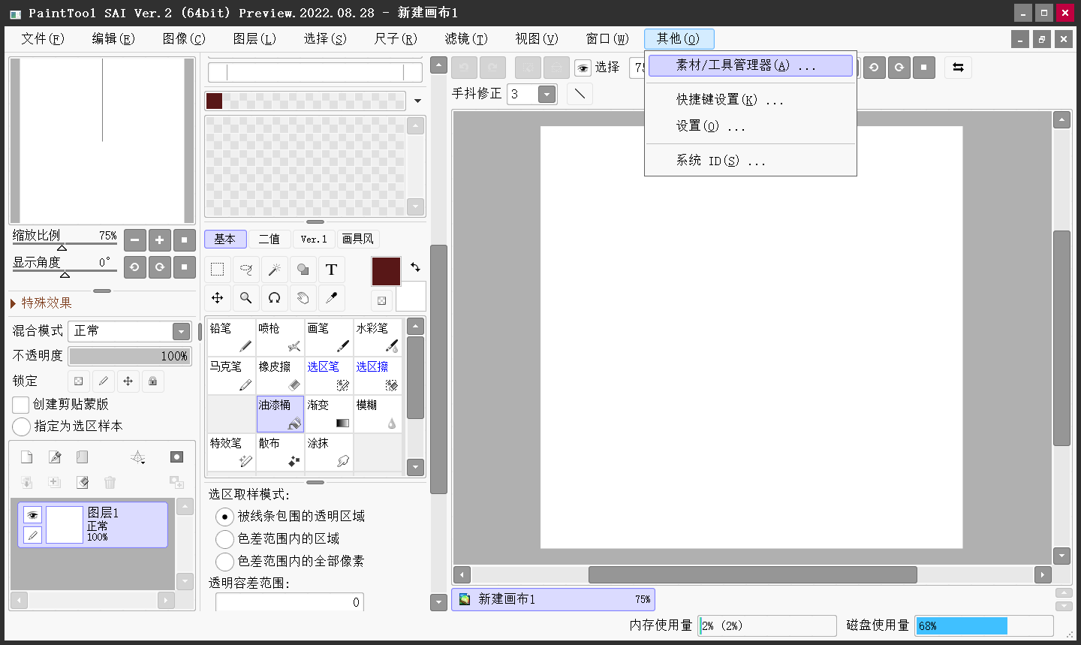Screen dimensions: 1081x645
Task: Select 被线条包围的透明区域 radio option
Action: pos(224,517)
